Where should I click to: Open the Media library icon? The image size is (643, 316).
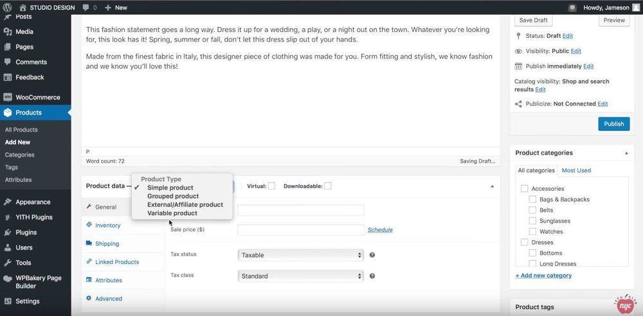click(8, 31)
